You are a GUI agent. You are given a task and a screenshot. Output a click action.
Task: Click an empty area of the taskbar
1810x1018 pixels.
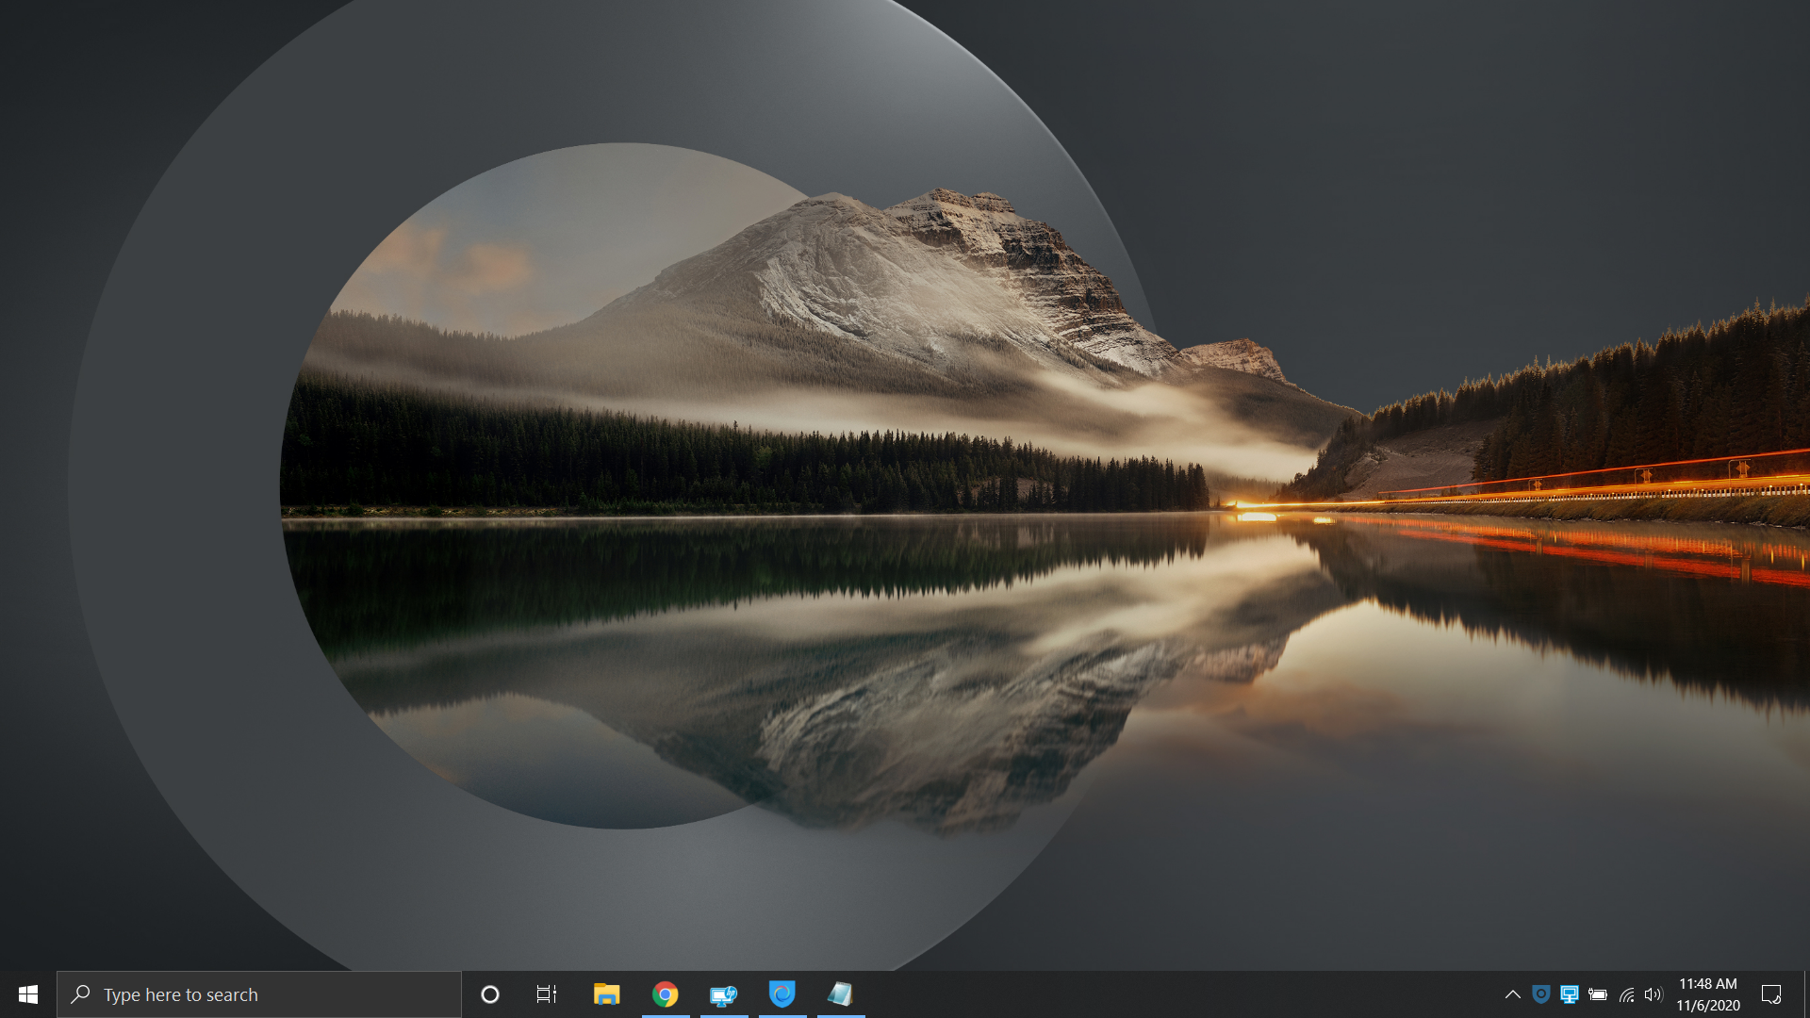click(1178, 994)
